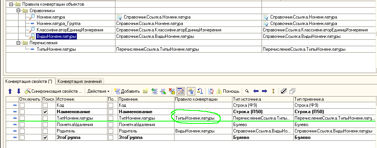This screenshot has width=377, height=148.
Task: Tick the Отключить checkbox for the Код row
Action: [x=22, y=105]
